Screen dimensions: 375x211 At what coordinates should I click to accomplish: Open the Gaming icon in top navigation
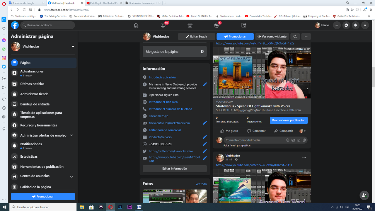(244, 25)
